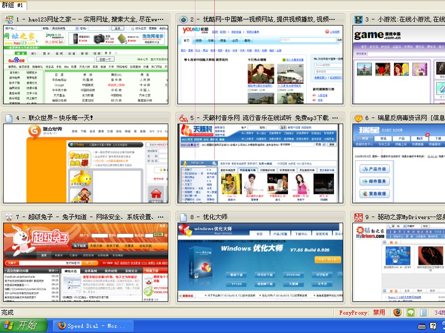Click title '2 - 优酷网-中国第一视频网站'
Viewport: 445px width, 333px height.
262,19
